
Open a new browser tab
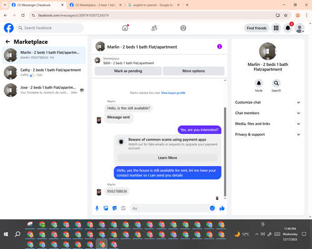coord(187,5)
